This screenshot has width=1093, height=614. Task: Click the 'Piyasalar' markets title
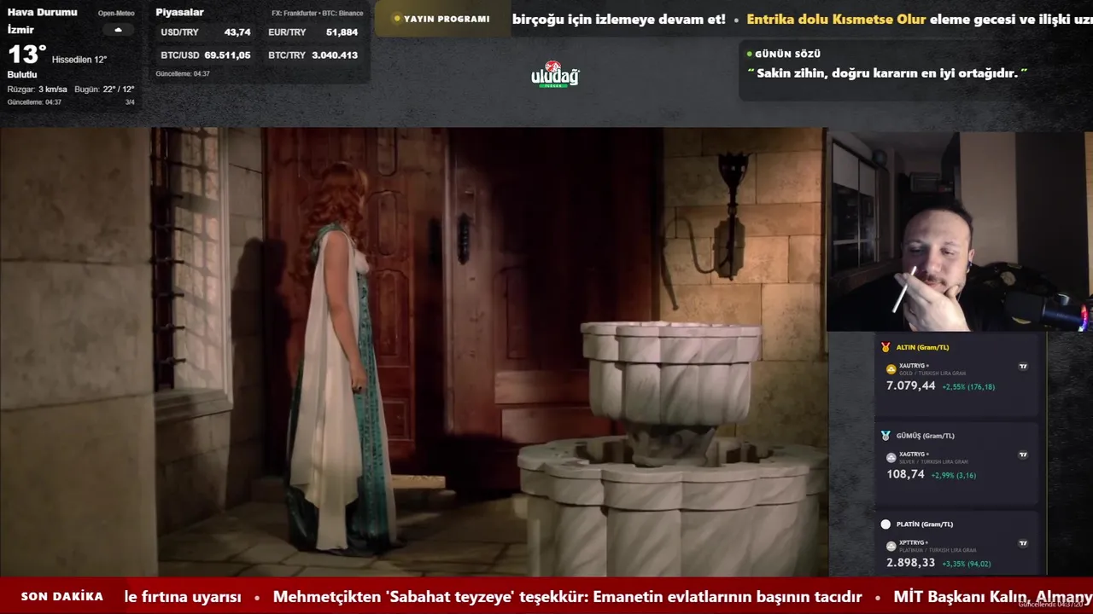[179, 13]
